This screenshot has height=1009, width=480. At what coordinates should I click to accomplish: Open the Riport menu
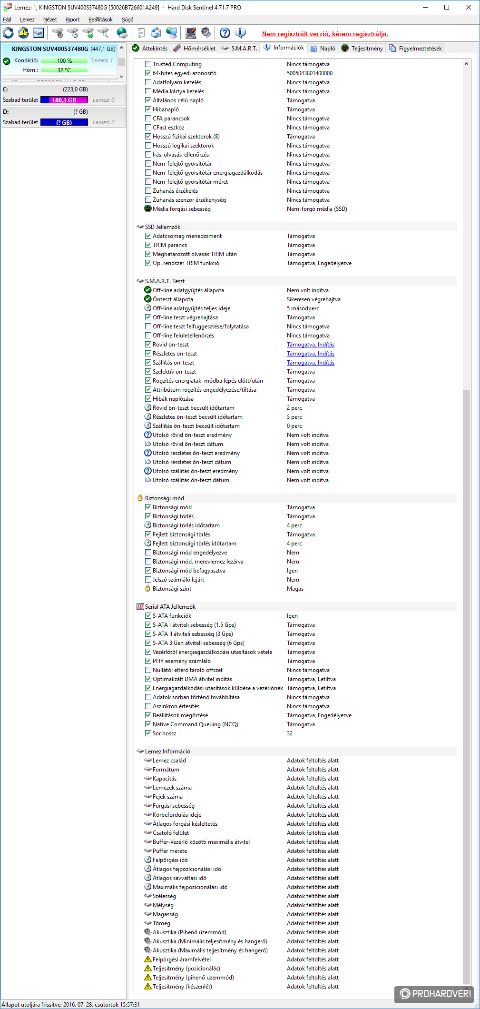tap(73, 20)
